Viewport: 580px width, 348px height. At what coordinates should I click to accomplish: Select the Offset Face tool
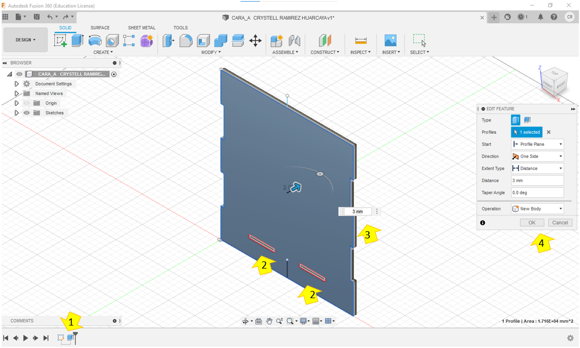click(238, 41)
